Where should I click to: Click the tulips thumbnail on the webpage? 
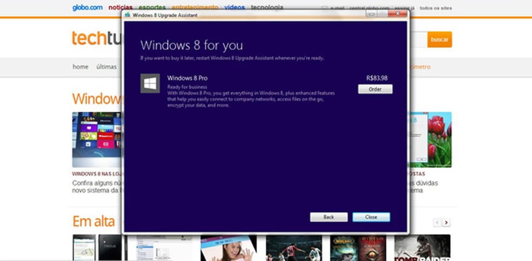click(x=430, y=140)
